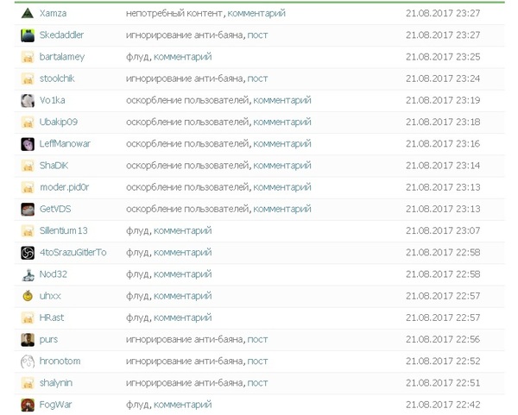Open Sillentium13's user profile
This screenshot has height=415, width=518.
pyautogui.click(x=64, y=230)
